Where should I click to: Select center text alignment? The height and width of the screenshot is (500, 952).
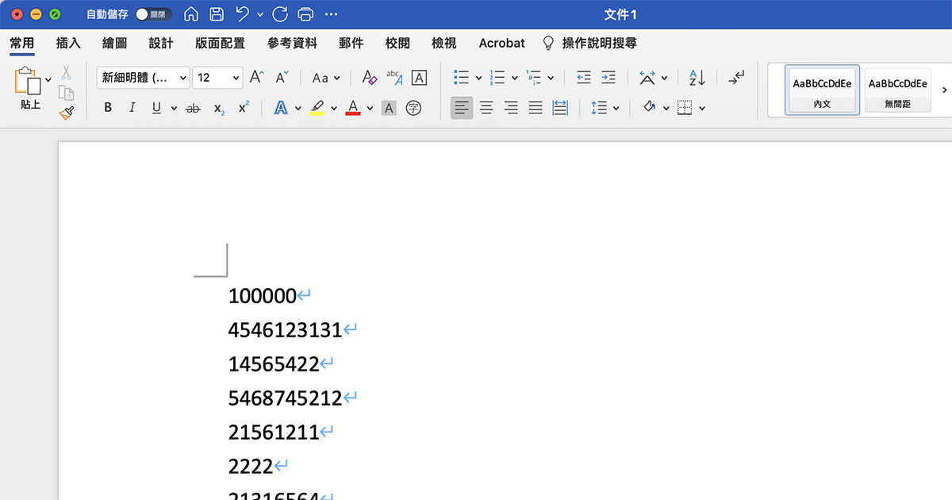point(486,107)
